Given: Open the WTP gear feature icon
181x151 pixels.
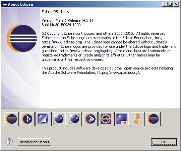Looking at the screenshot, I should point(106,119).
